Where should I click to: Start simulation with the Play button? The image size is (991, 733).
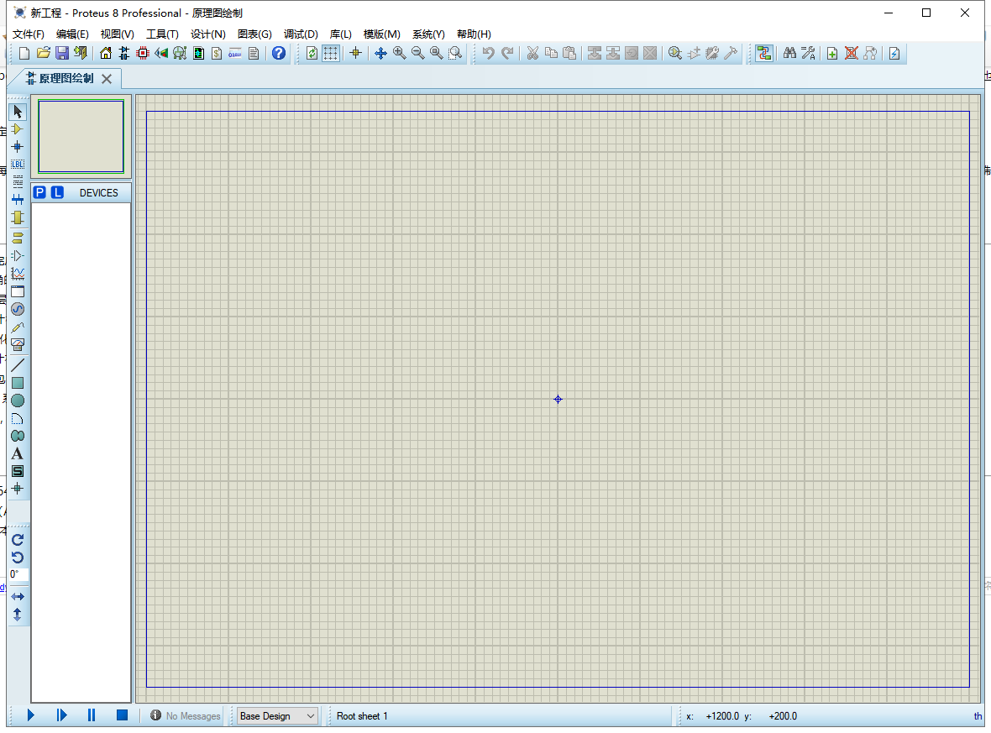point(30,715)
